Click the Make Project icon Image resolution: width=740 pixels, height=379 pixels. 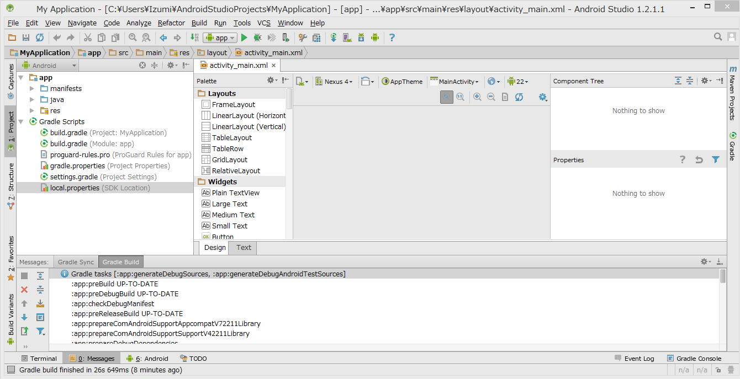pyautogui.click(x=194, y=38)
